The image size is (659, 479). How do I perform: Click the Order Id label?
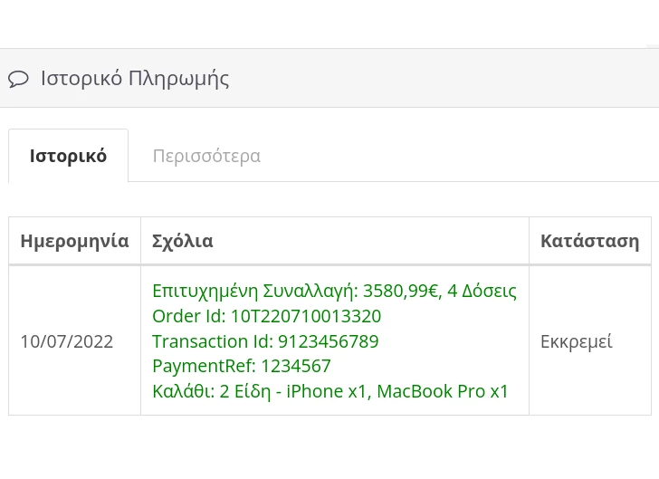pos(188,316)
